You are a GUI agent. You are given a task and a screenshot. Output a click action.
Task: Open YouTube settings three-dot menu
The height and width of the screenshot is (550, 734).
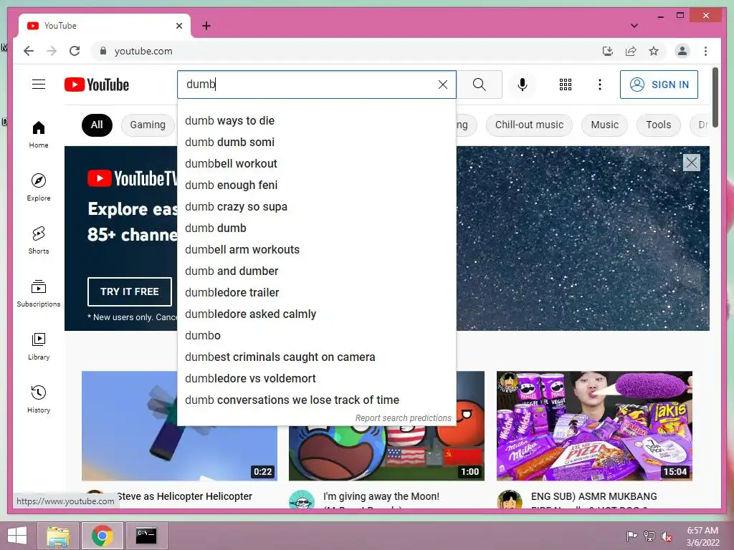(x=600, y=85)
